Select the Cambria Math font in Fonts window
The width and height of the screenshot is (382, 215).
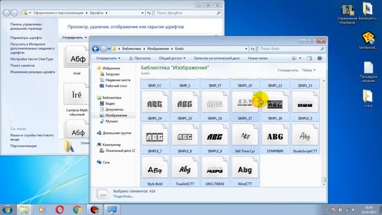77,100
